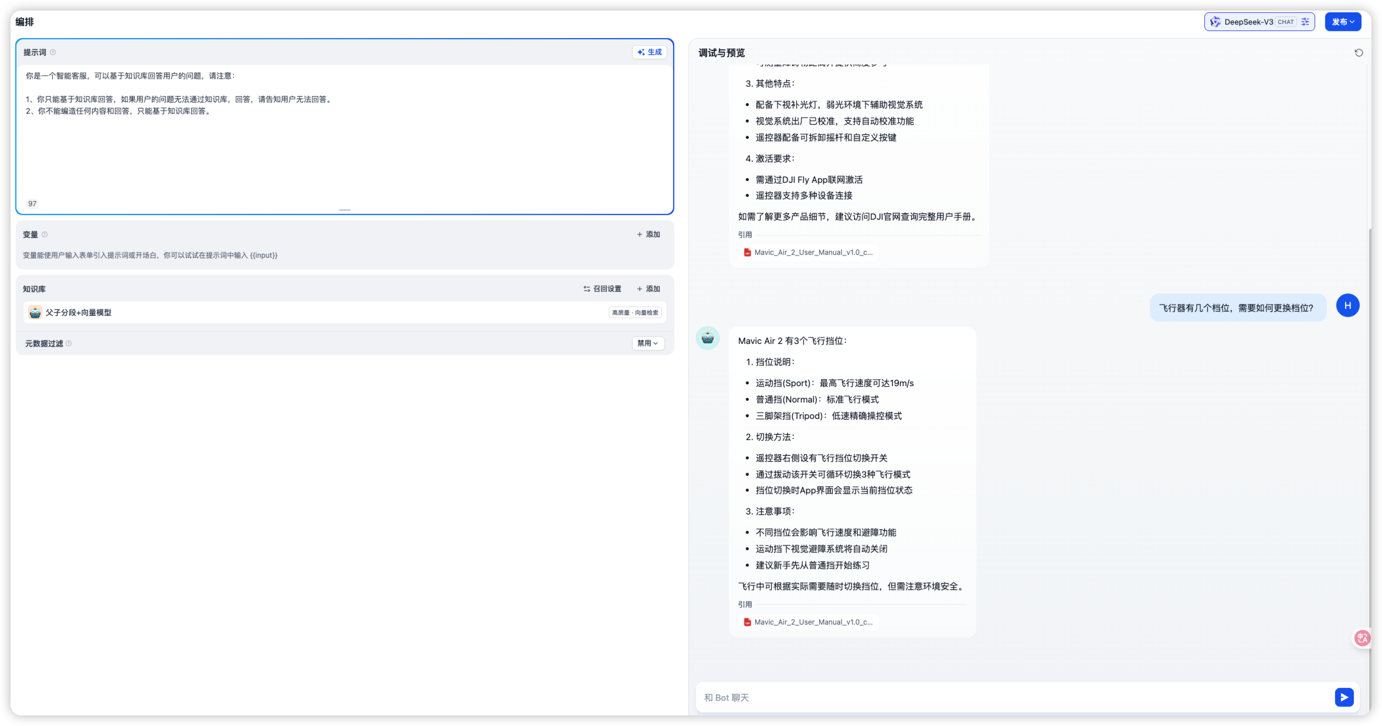Expand the 发布 publish dropdown
Viewport: 1382px width, 726px height.
pos(1343,22)
